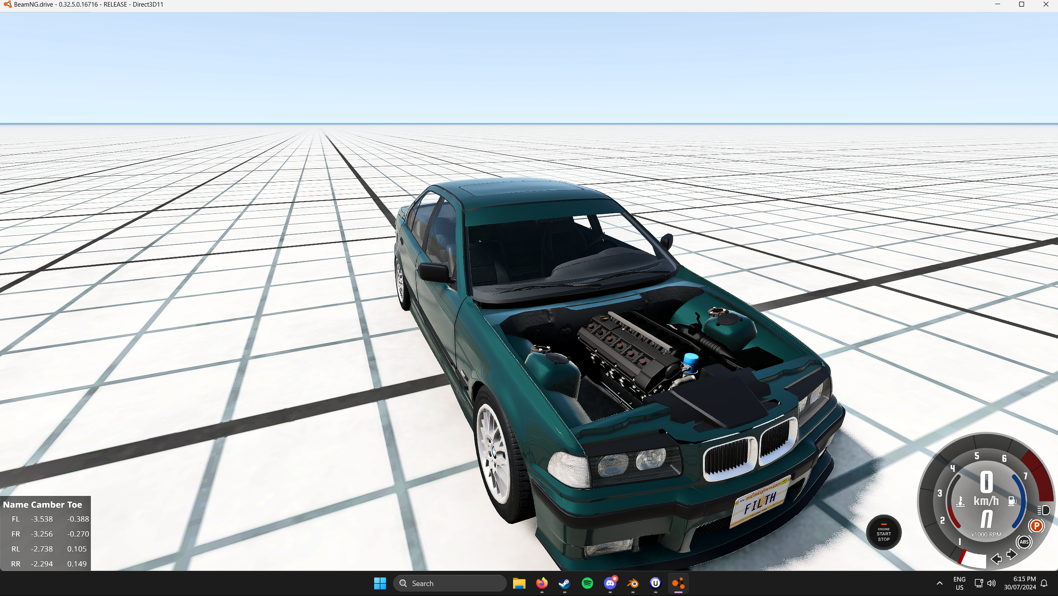Click the network status tray icon
The image size is (1058, 596).
(979, 583)
